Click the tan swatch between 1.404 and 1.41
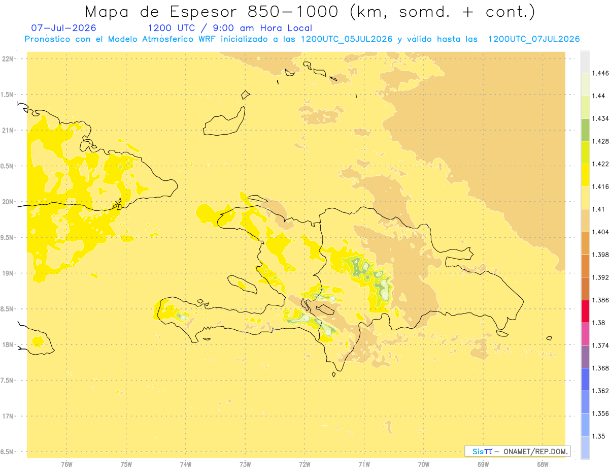This screenshot has height=471, width=609. (x=585, y=221)
